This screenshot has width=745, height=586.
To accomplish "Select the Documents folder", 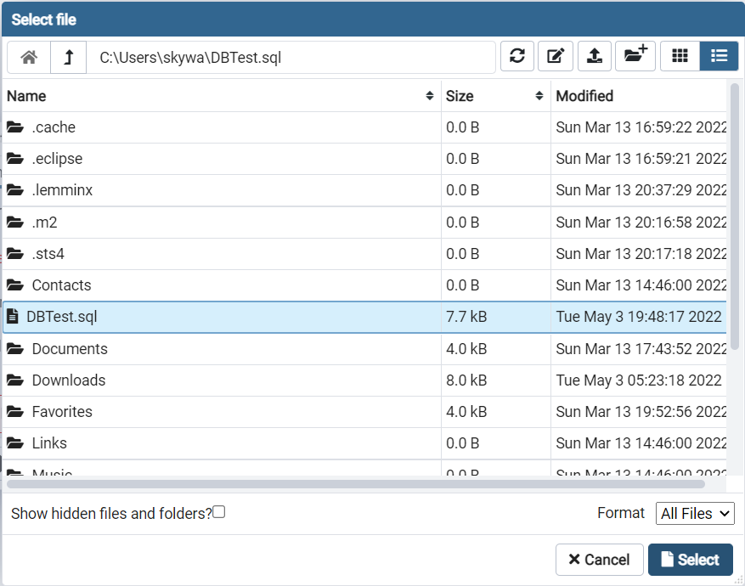I will pyautogui.click(x=364, y=349).
